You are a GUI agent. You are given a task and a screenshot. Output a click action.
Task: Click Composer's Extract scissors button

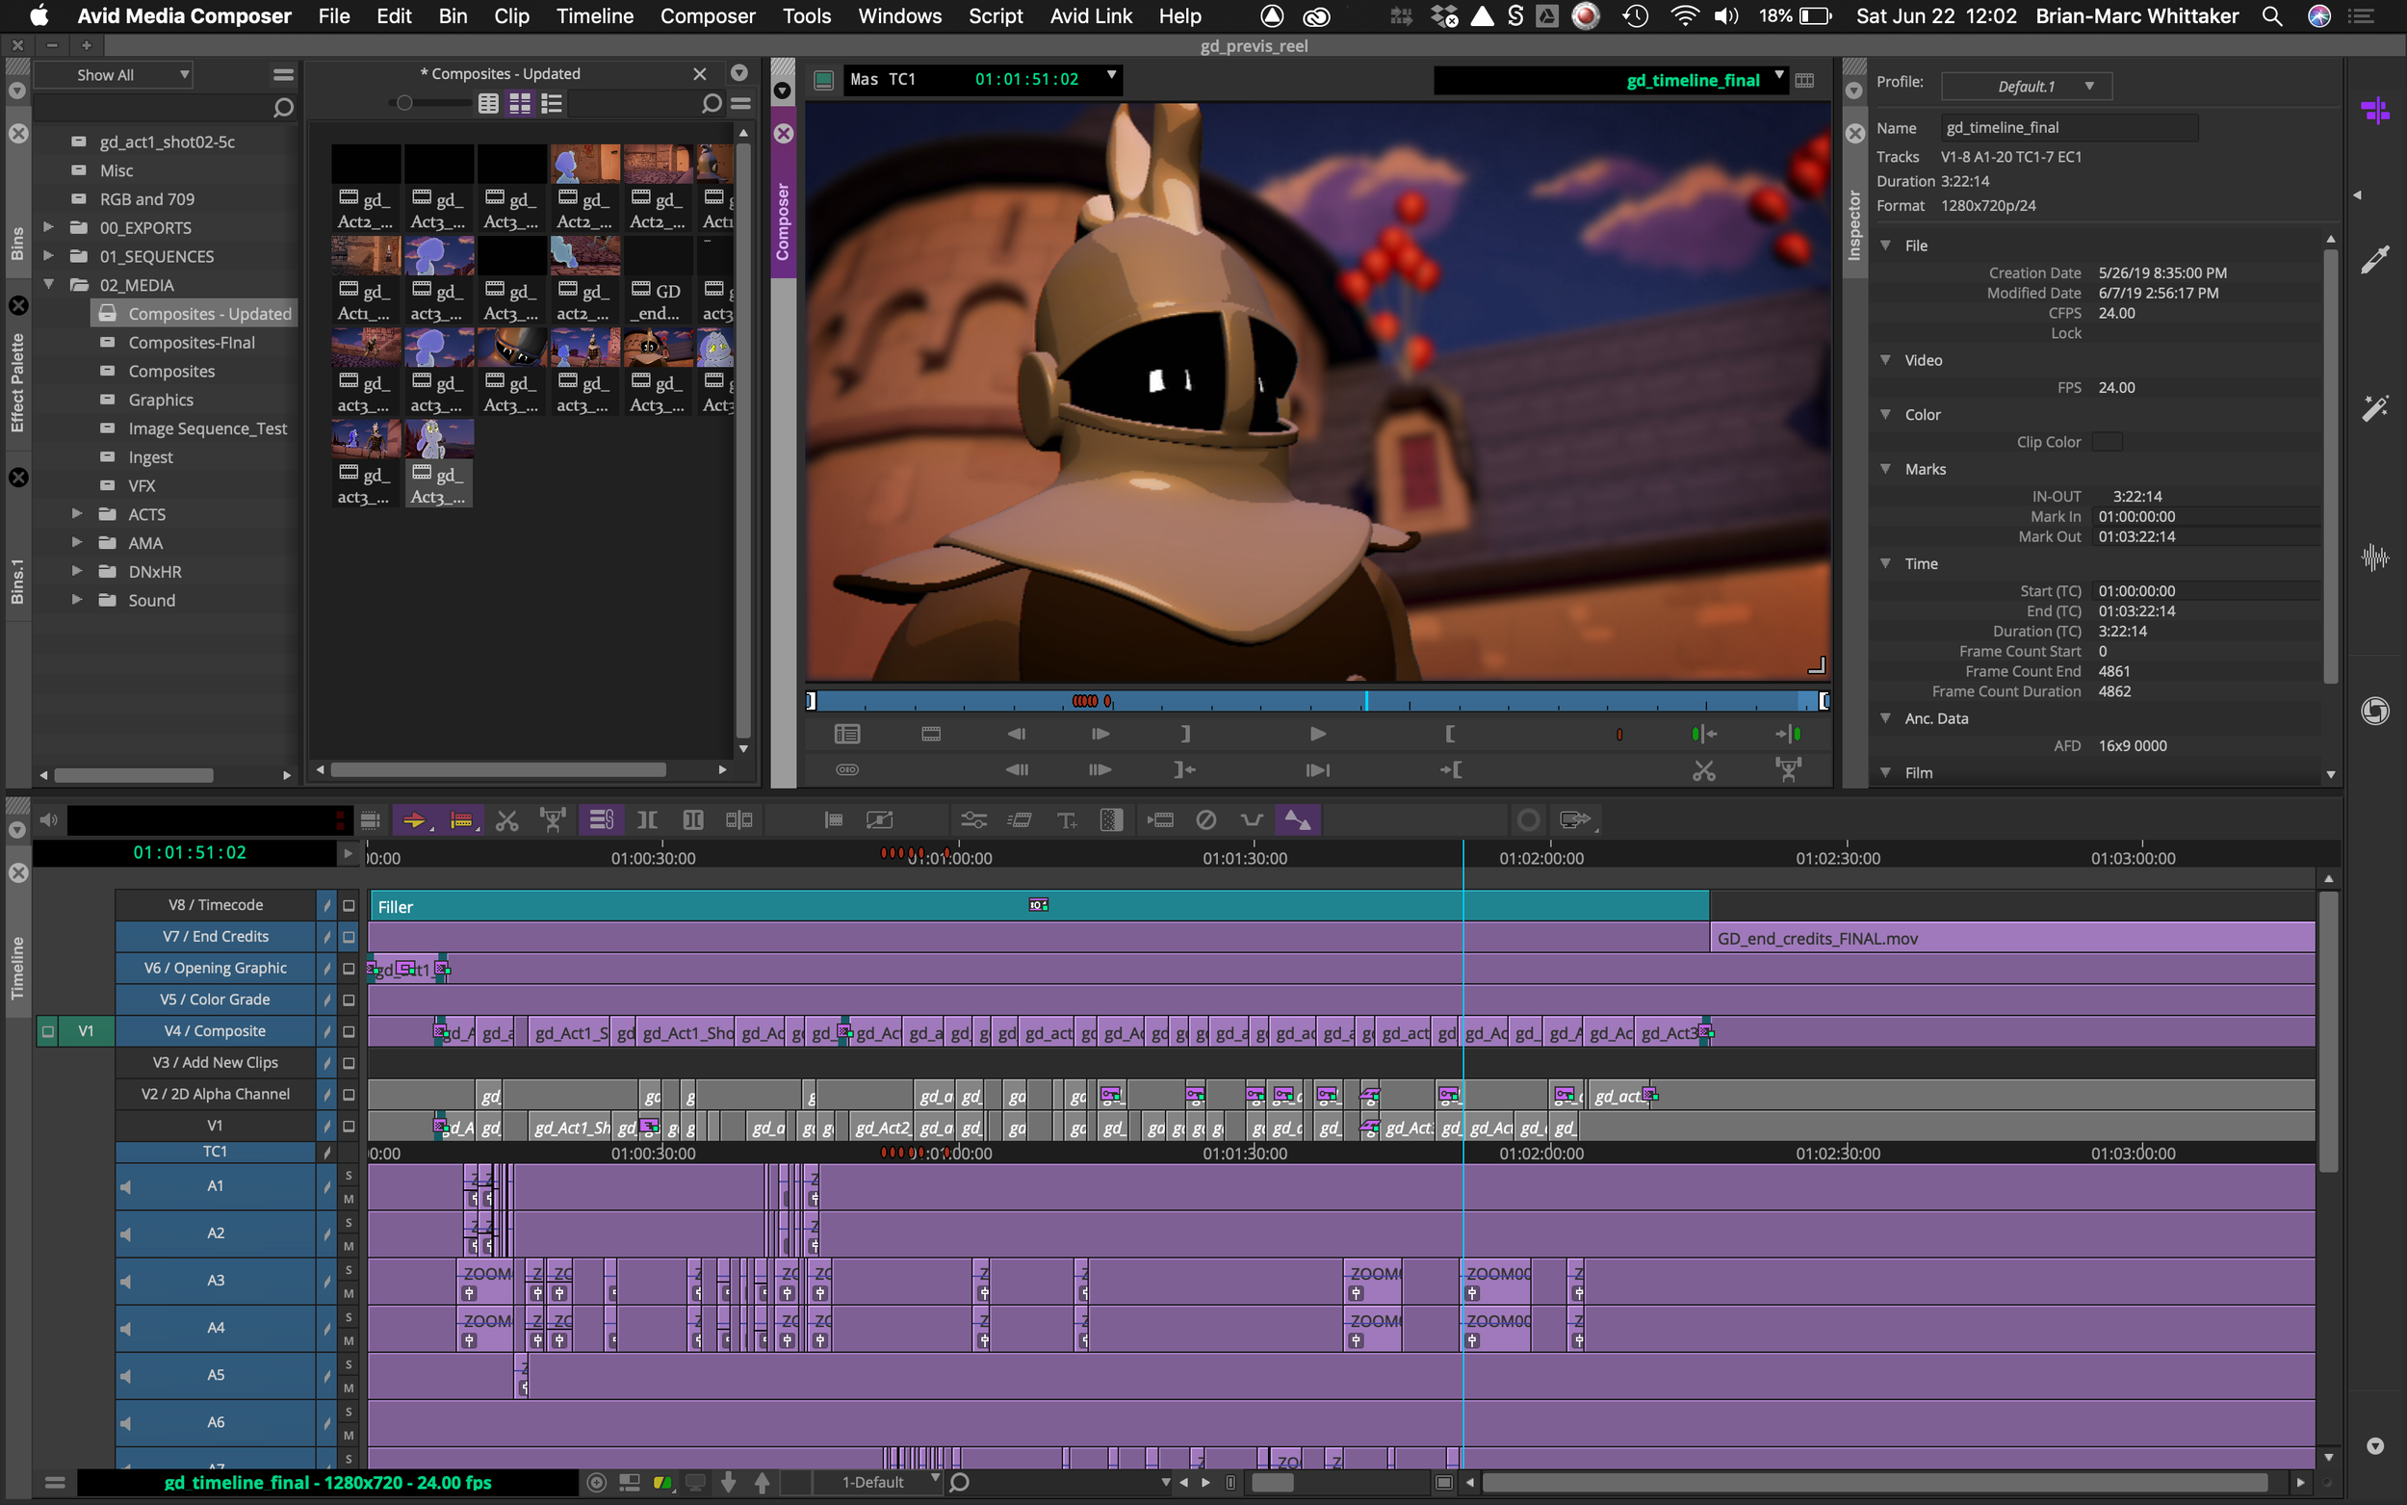1703,770
